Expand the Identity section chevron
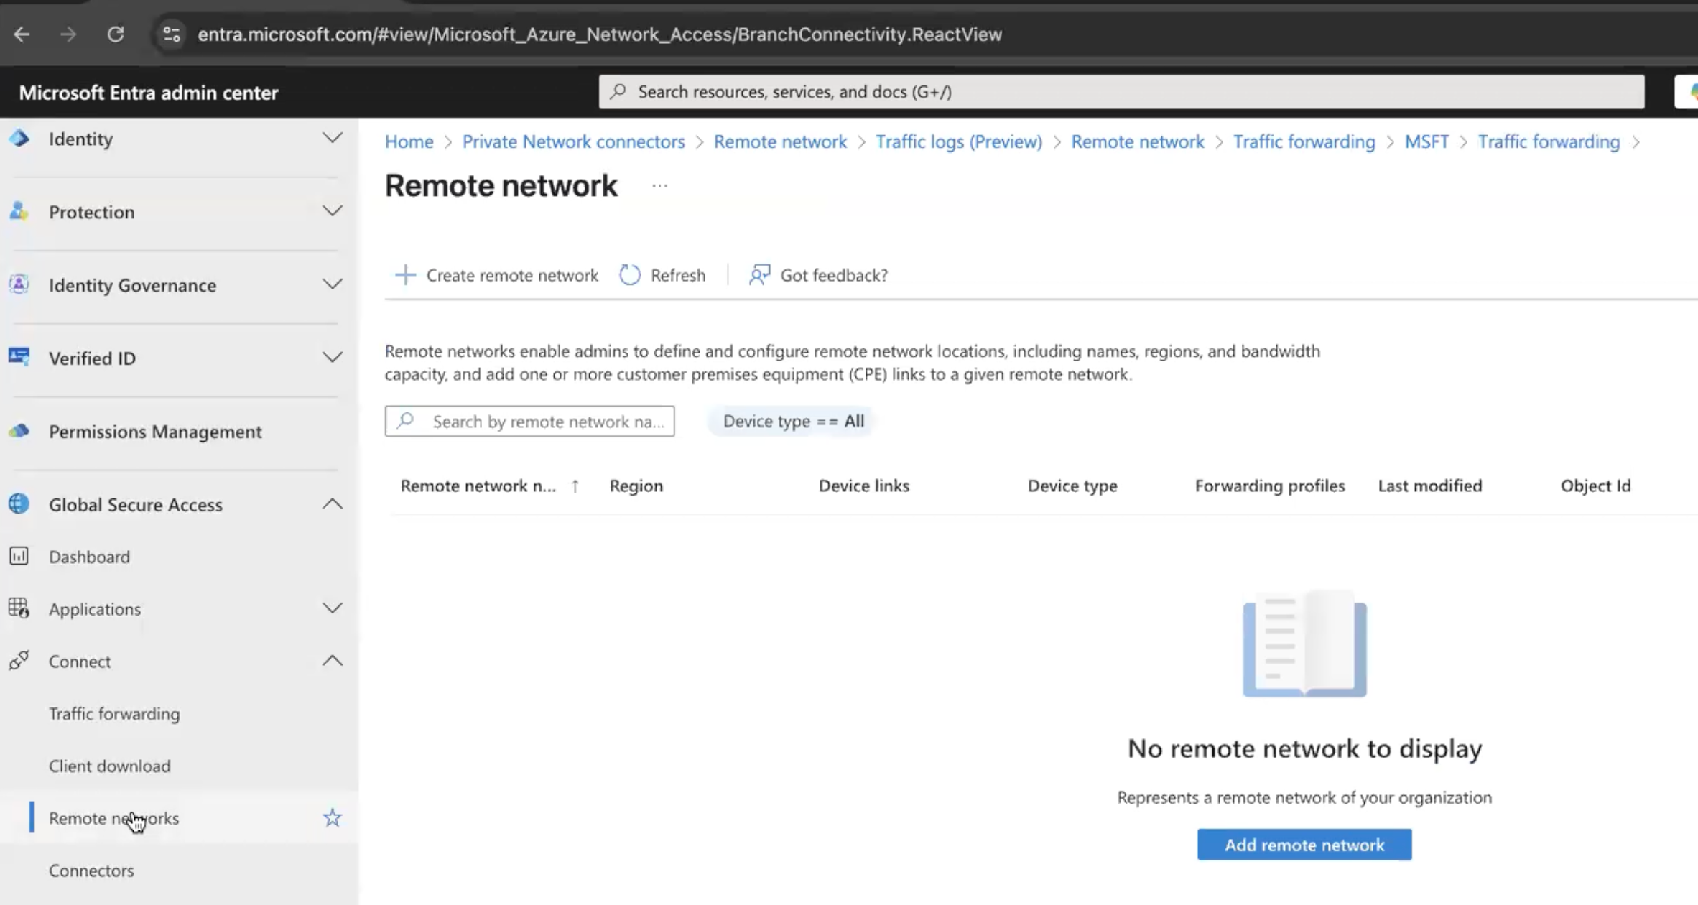The width and height of the screenshot is (1698, 905). [332, 137]
